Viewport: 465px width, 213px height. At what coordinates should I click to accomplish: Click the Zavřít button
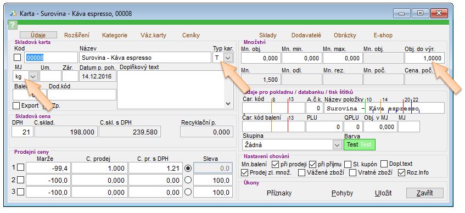(x=425, y=193)
